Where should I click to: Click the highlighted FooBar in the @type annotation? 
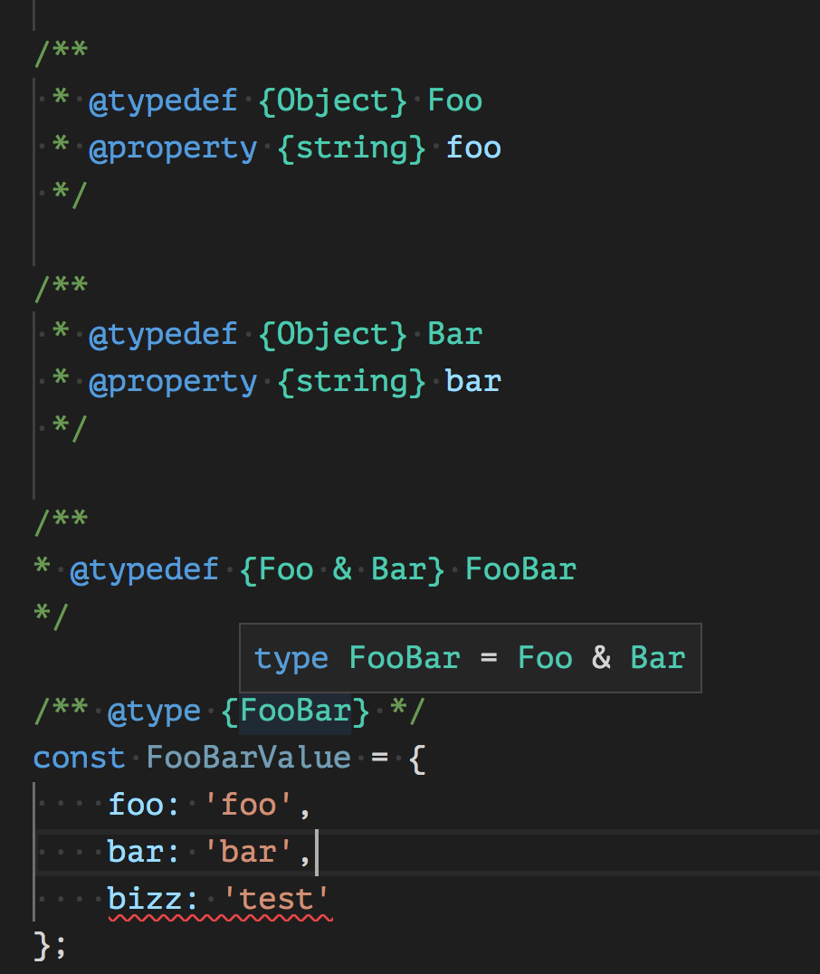click(295, 711)
